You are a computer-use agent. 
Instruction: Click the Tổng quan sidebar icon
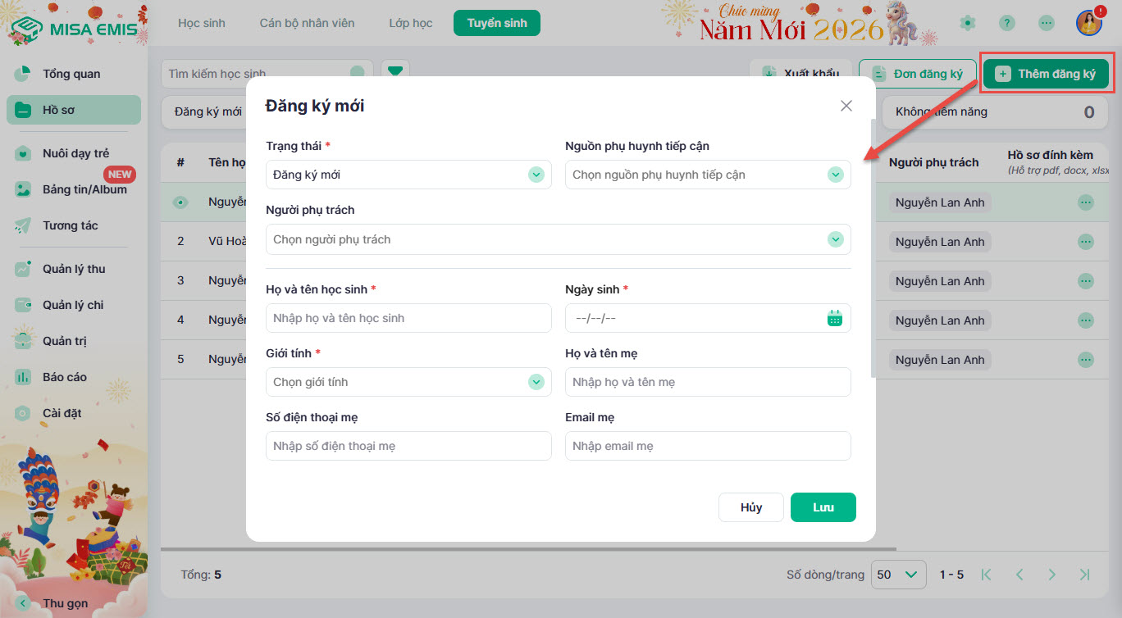pyautogui.click(x=23, y=74)
